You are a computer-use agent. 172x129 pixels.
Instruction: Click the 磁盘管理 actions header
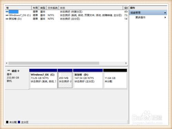(148, 13)
